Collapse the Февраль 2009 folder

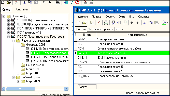pyautogui.click(x=18, y=45)
